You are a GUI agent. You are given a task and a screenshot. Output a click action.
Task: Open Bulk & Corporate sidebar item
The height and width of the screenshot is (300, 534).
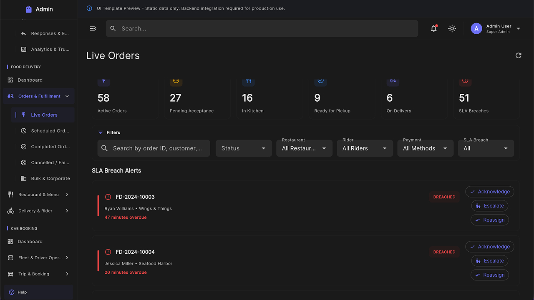[43, 178]
